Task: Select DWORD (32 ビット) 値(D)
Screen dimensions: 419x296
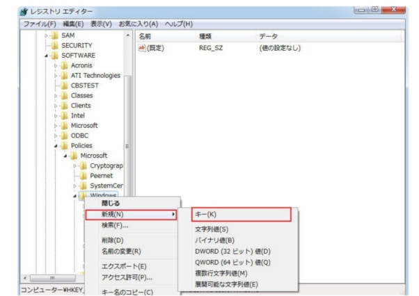Action: [238, 252]
